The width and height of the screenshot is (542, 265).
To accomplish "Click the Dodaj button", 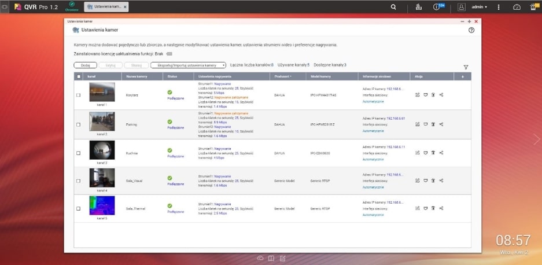I will click(86, 65).
